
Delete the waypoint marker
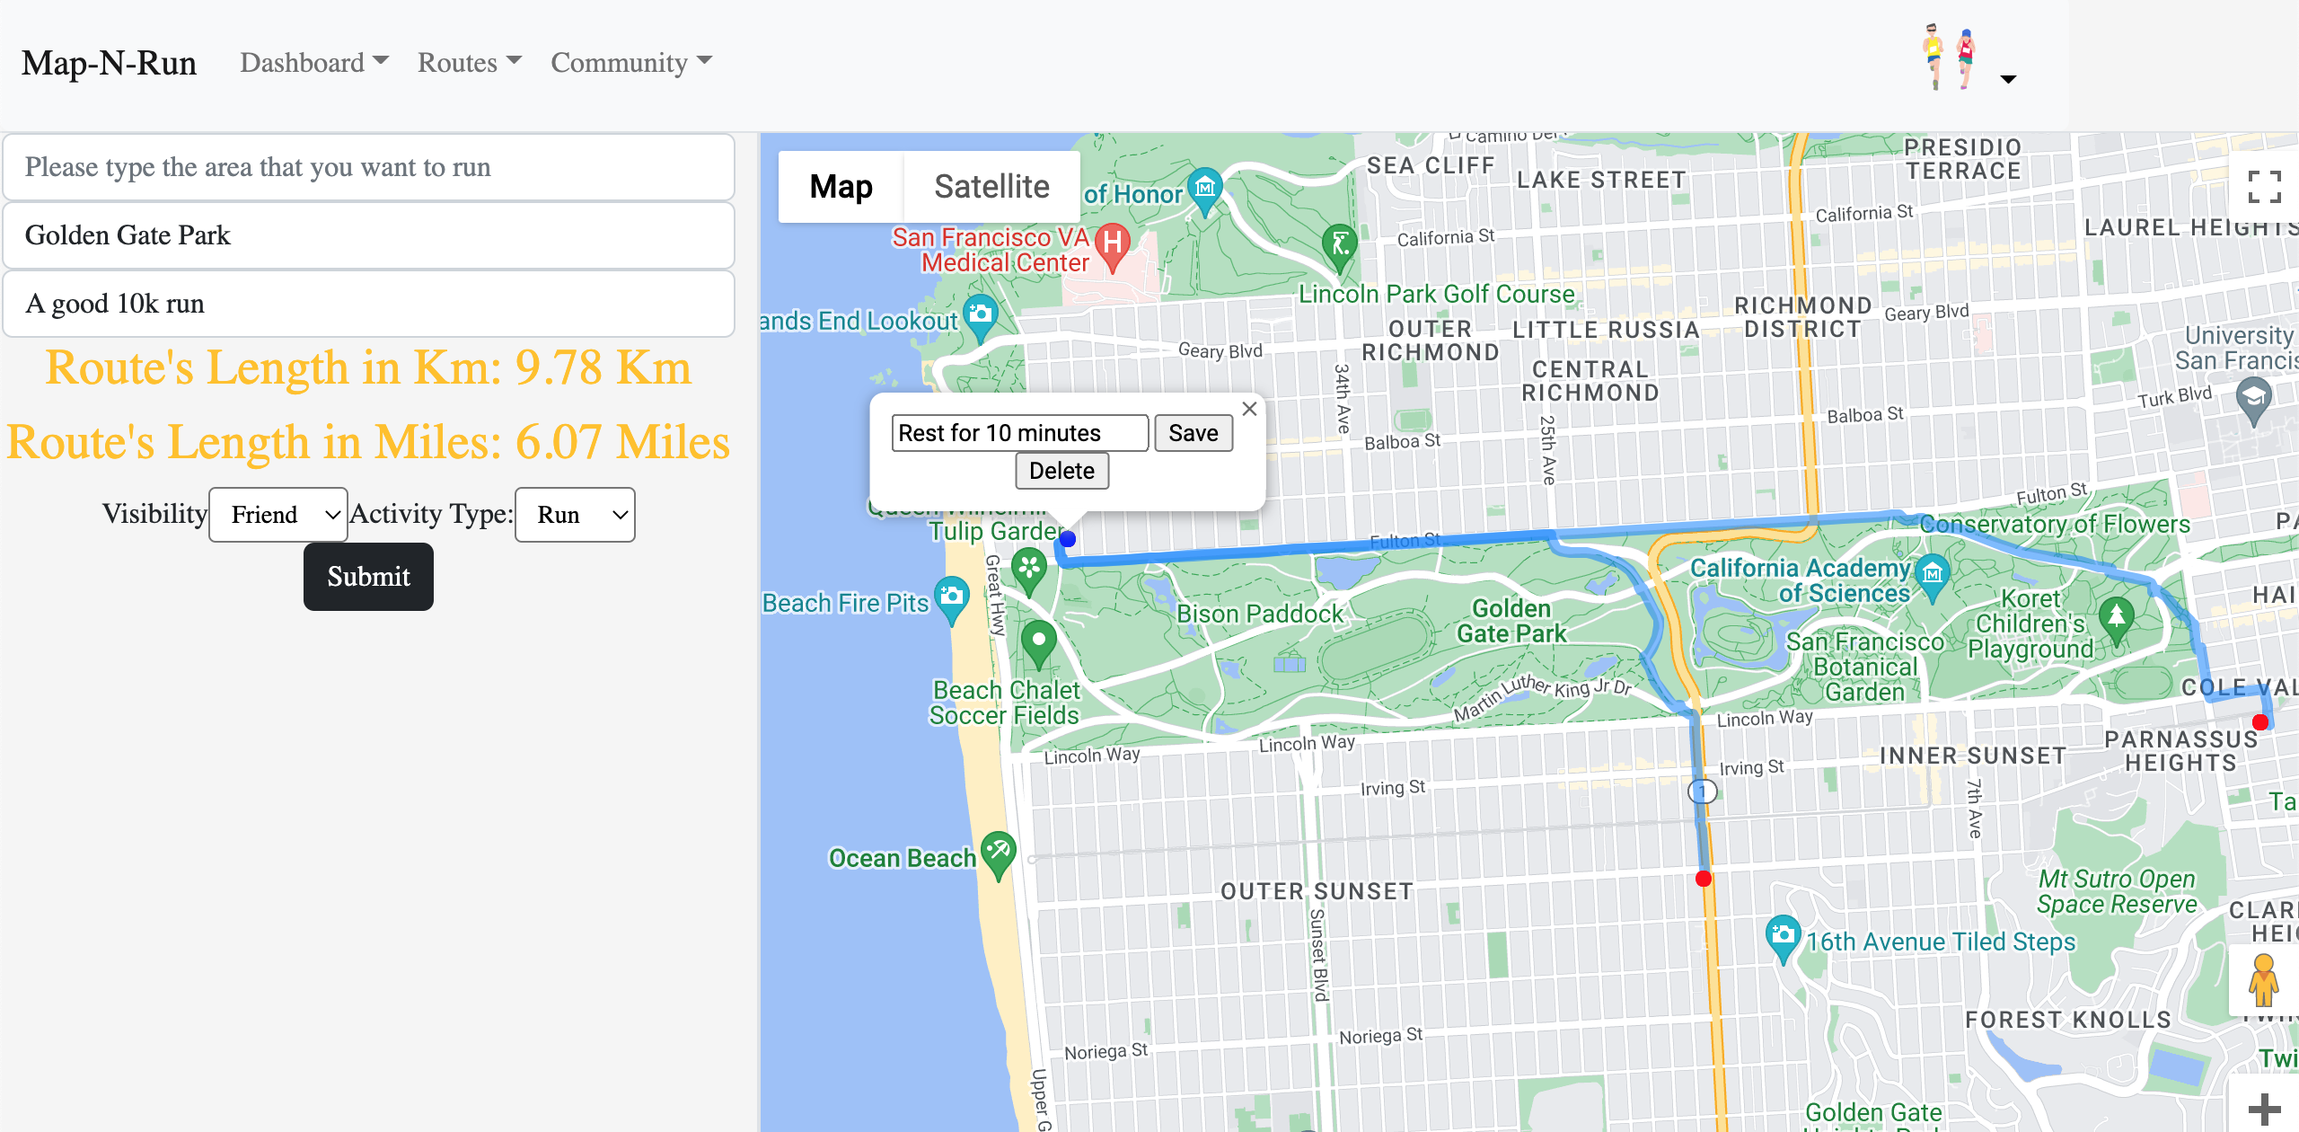[x=1062, y=471]
